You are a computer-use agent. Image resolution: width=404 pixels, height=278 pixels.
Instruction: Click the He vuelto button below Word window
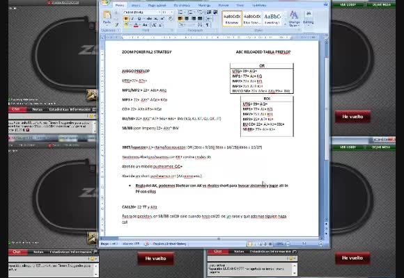(155, 259)
